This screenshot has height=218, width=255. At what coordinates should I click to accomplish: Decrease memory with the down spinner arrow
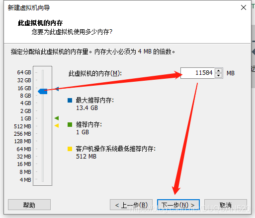(x=219, y=75)
